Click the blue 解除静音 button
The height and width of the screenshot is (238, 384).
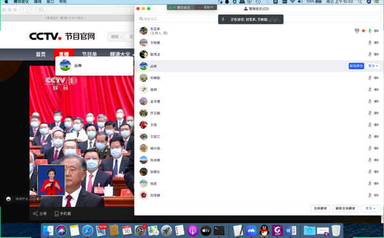(x=356, y=66)
